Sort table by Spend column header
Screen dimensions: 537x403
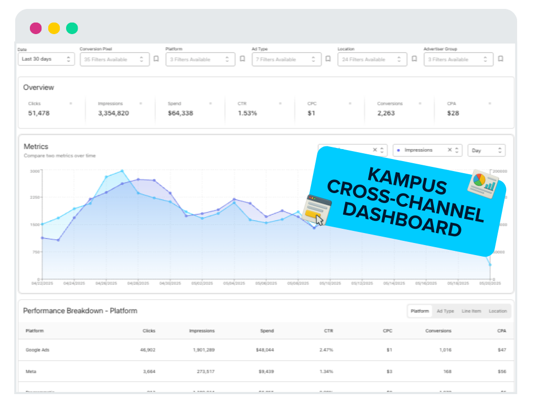(x=267, y=331)
